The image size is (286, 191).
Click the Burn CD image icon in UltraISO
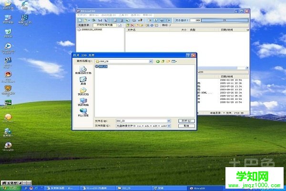(x=140, y=20)
